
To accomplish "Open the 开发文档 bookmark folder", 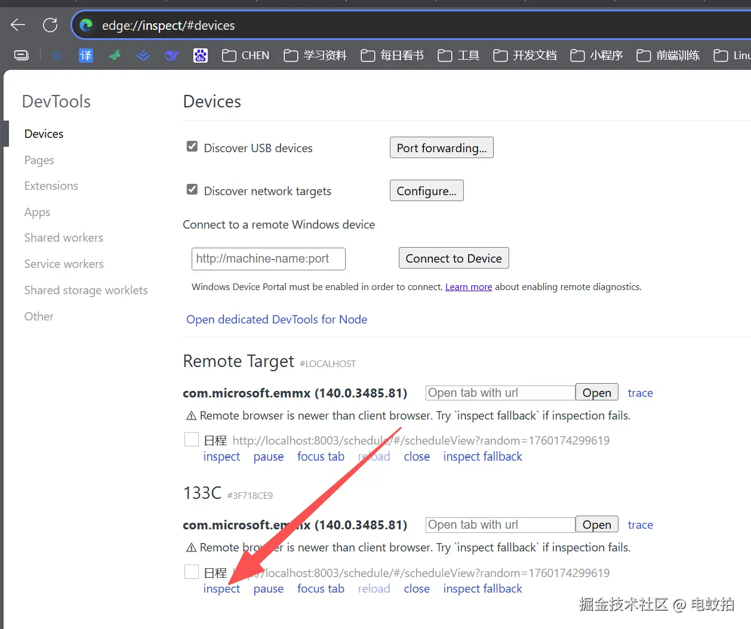I will coord(525,55).
